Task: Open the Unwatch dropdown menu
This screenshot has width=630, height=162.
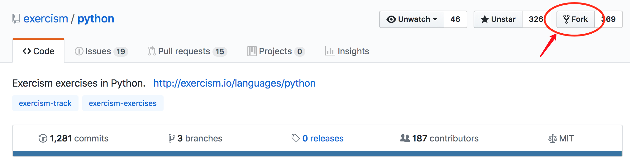Action: point(412,19)
